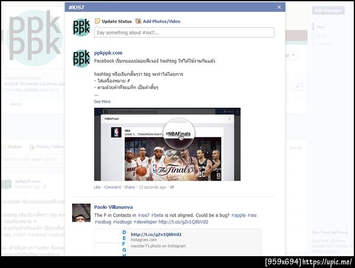Click the Ads Manager button in background page
This screenshot has height=268, width=355.
[328, 11]
